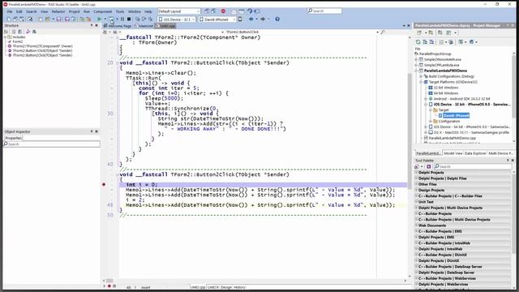Switch to the Data Explorer tab
Viewport: 519px width, 292px height.
pos(475,153)
